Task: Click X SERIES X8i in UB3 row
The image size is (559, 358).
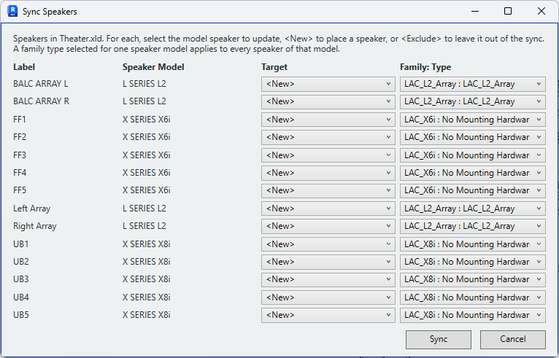Action: tap(147, 280)
